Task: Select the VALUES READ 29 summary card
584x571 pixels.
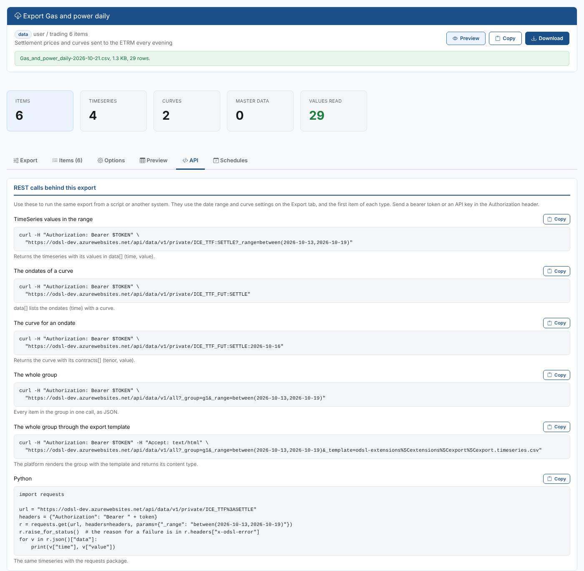Action: (334, 111)
